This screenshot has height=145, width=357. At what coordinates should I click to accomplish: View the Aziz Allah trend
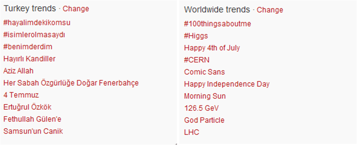(19, 71)
